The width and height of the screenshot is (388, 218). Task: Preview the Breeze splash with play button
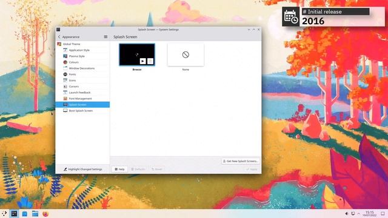click(143, 61)
